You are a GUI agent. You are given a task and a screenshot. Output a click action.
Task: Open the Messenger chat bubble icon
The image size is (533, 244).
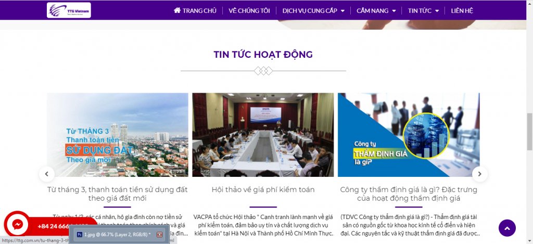tap(17, 224)
